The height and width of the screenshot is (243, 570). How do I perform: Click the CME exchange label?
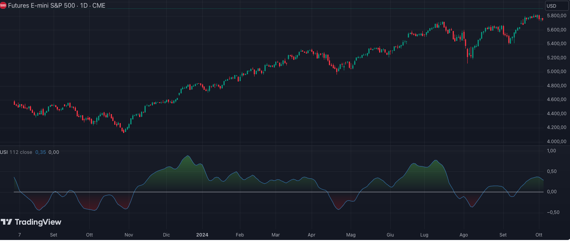[99, 6]
